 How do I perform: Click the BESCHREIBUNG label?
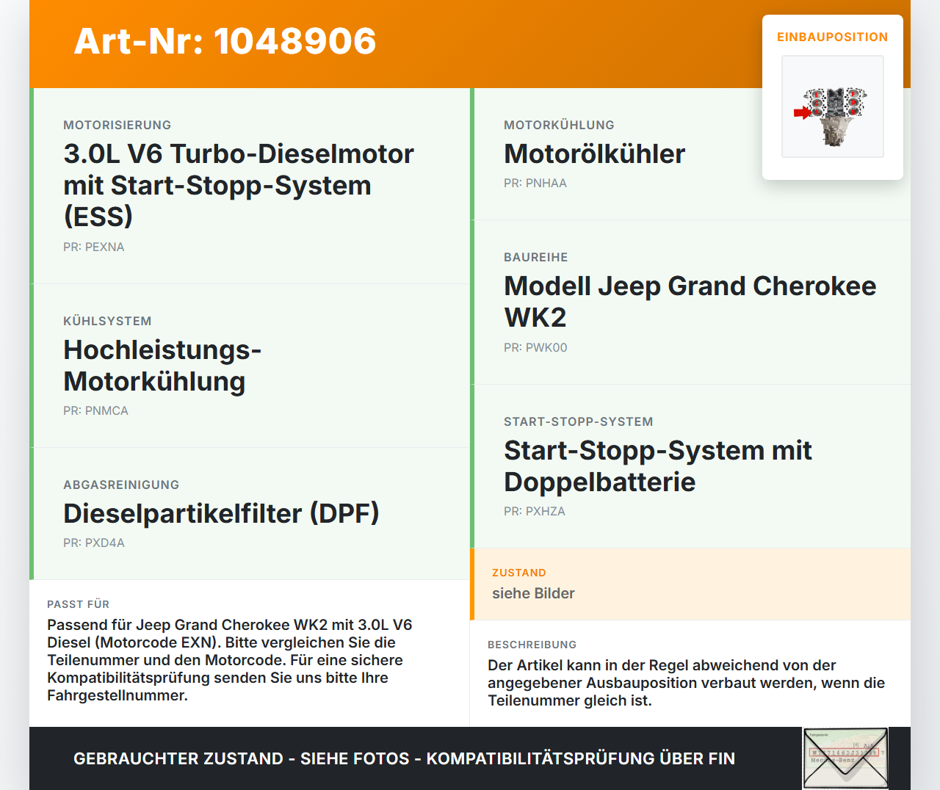pos(532,645)
